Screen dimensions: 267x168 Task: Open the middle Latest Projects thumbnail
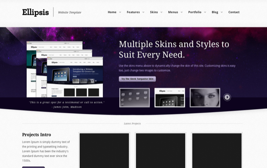click(x=161, y=150)
